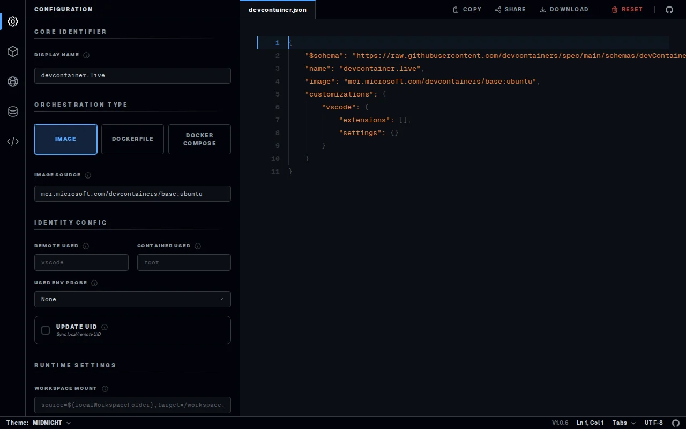Edit the Image Source field
686x429 pixels.
(x=132, y=194)
